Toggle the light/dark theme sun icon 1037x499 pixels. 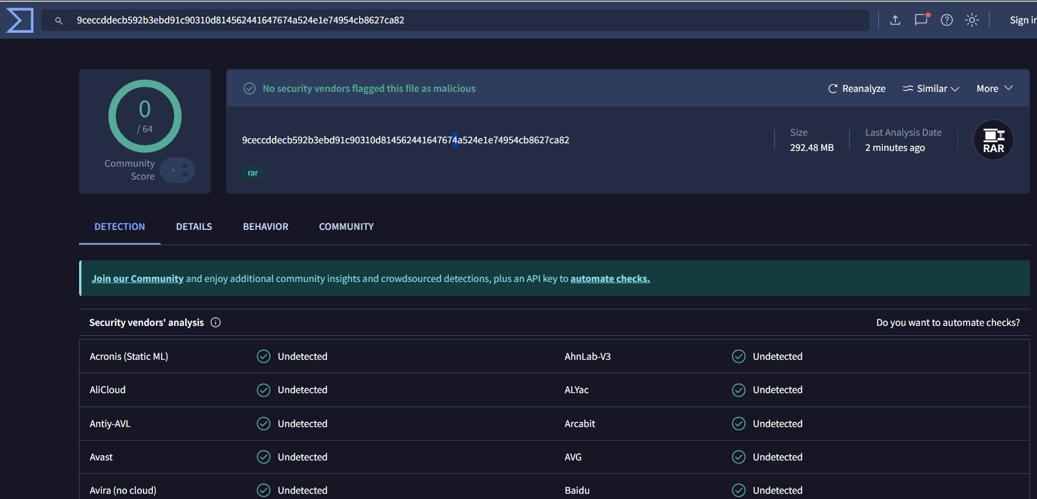[972, 20]
